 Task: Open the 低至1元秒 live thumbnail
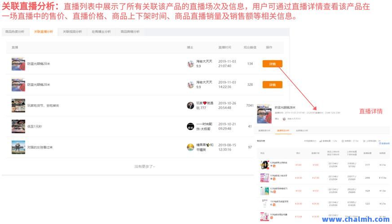click(x=18, y=126)
